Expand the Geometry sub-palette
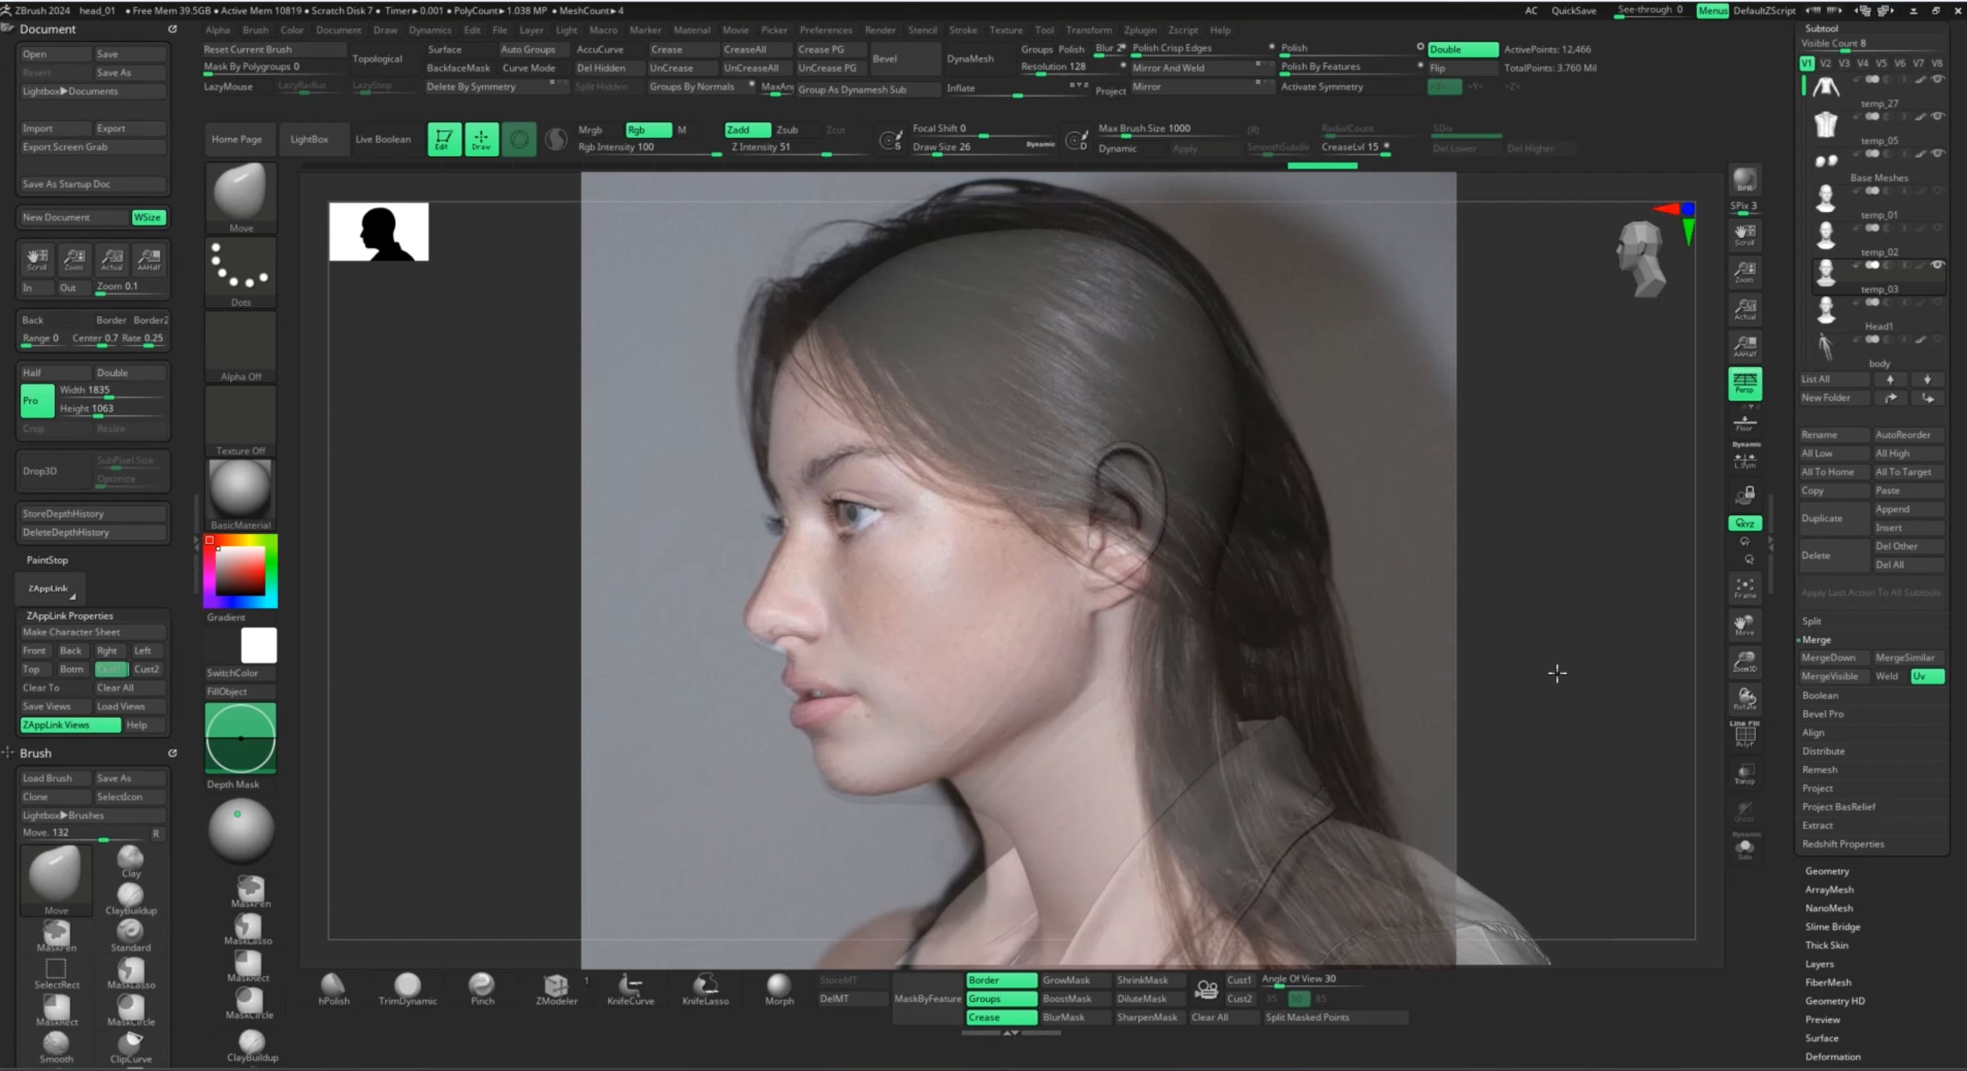Viewport: 1967px width, 1071px height. pos(1827,870)
